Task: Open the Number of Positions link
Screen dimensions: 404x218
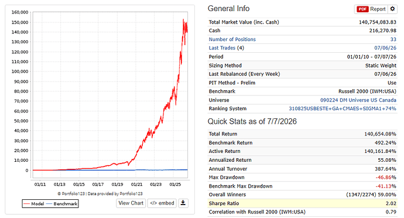Action: point(232,39)
